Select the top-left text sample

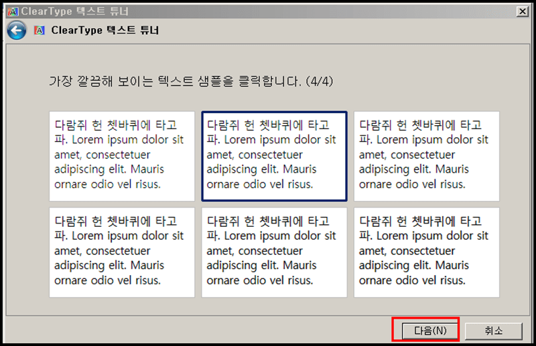click(122, 156)
